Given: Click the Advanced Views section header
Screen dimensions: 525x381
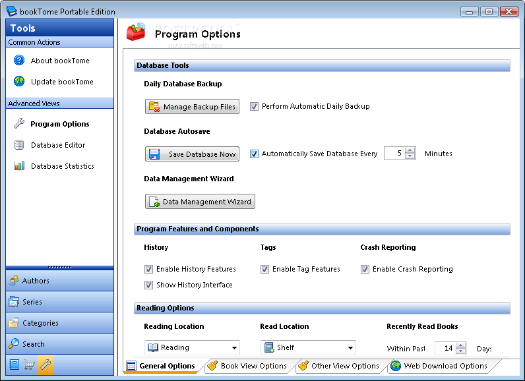Looking at the screenshot, I should (x=59, y=103).
